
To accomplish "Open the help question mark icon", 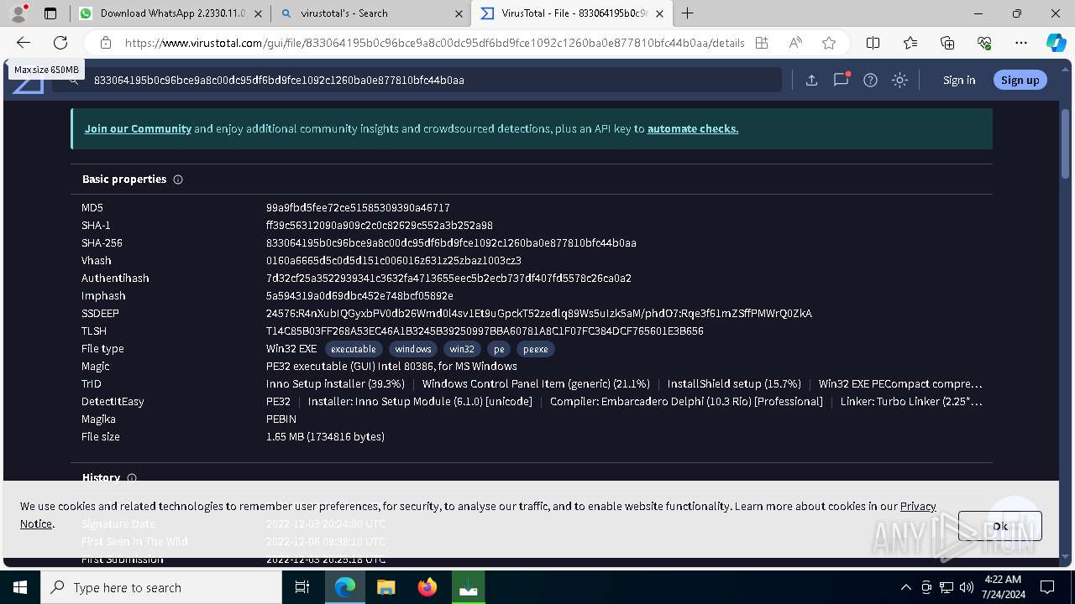I will (871, 81).
